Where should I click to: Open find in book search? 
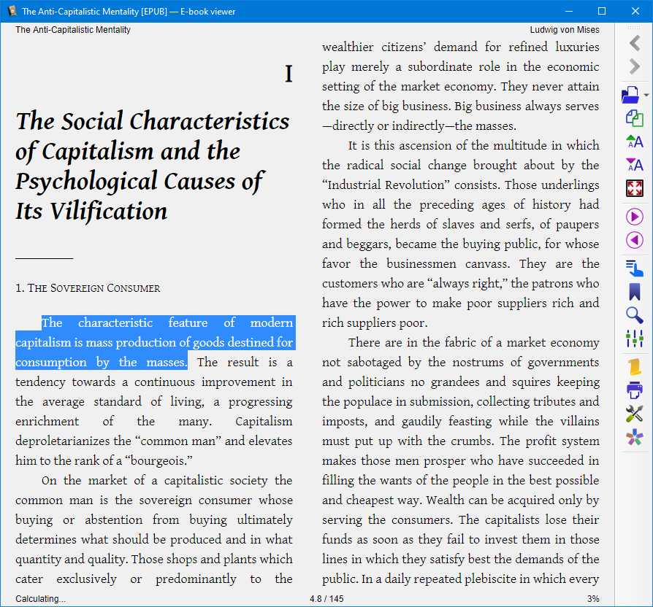pyautogui.click(x=634, y=315)
